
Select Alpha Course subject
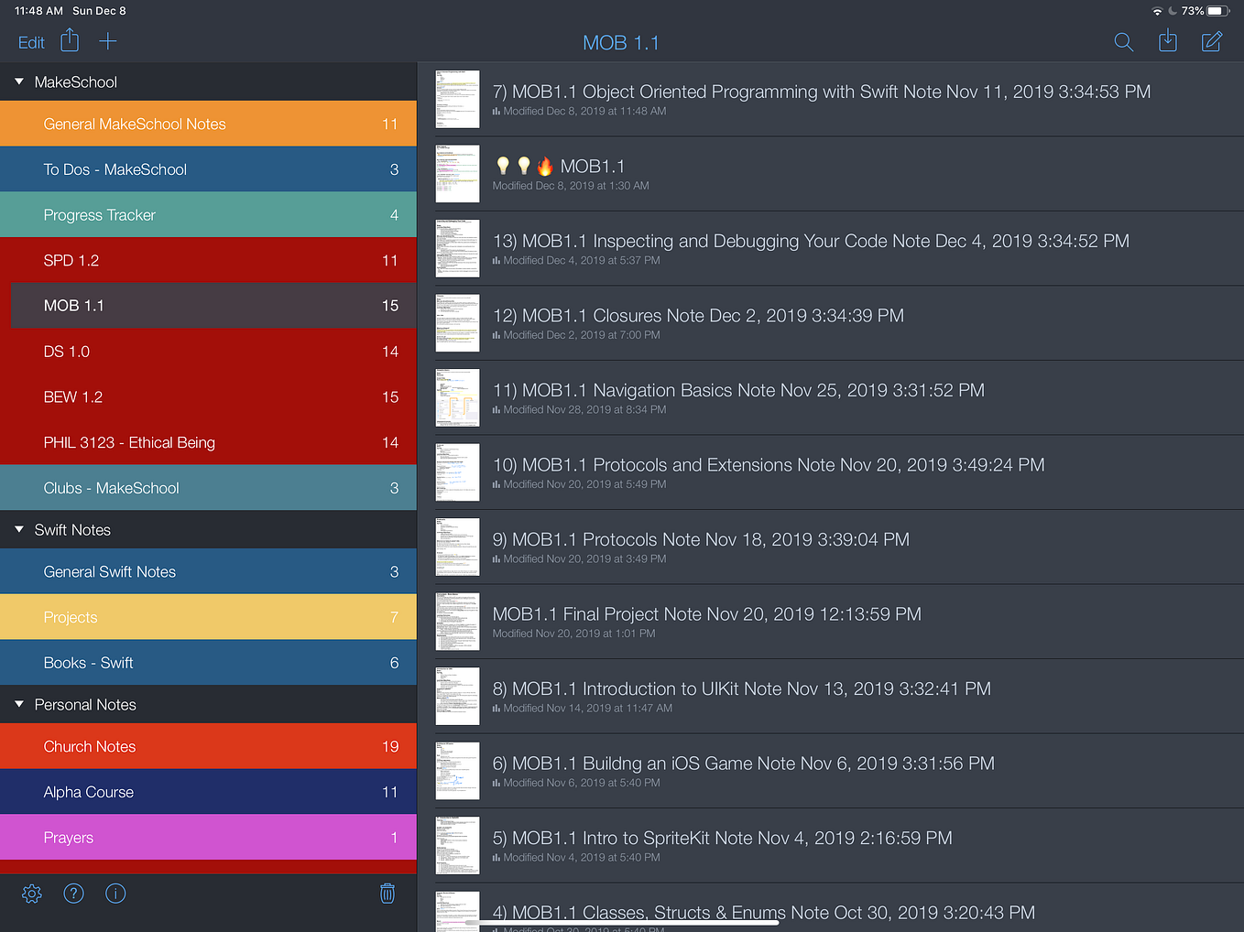click(208, 792)
